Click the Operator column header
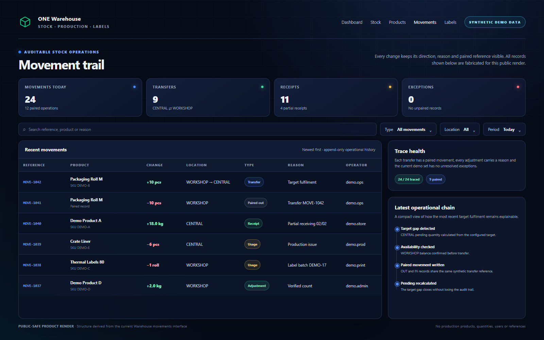 [x=356, y=165]
